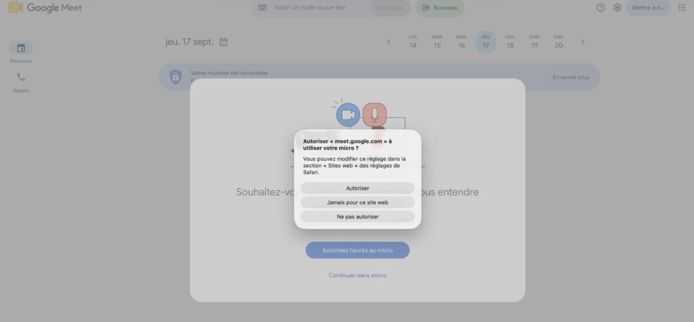
Task: Click the Google Meet logo icon
Action: point(15,7)
